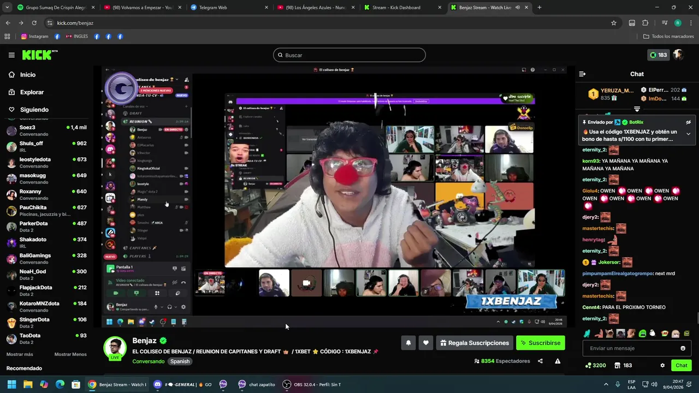This screenshot has height=393, width=699.
Task: Open the leostyledota channel in the sidebar
Action: click(x=46, y=163)
